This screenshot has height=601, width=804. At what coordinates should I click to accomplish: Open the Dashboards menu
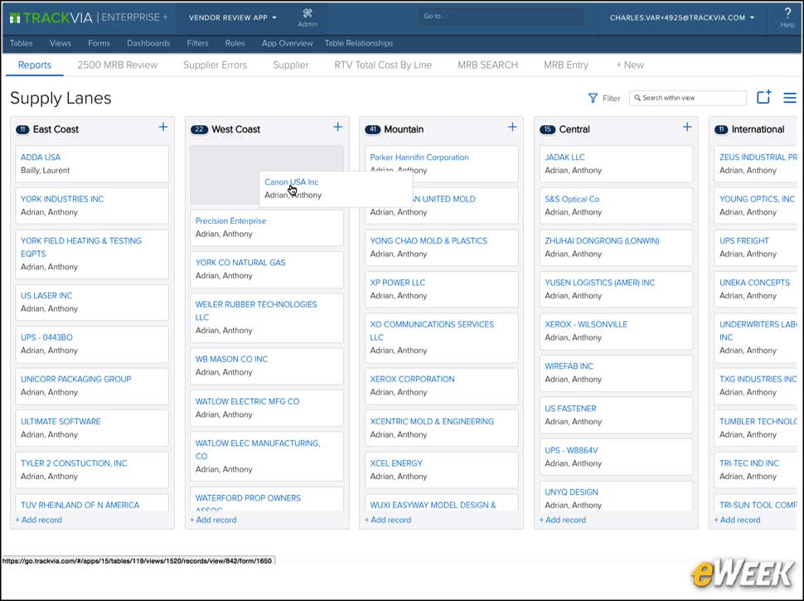point(148,43)
